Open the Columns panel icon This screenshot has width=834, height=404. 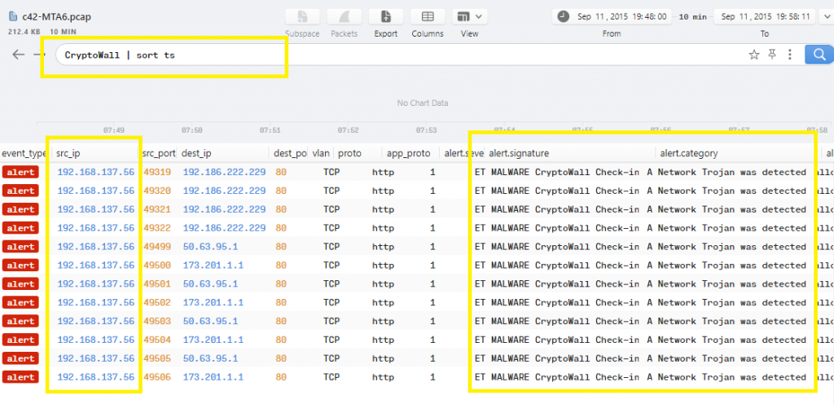427,16
